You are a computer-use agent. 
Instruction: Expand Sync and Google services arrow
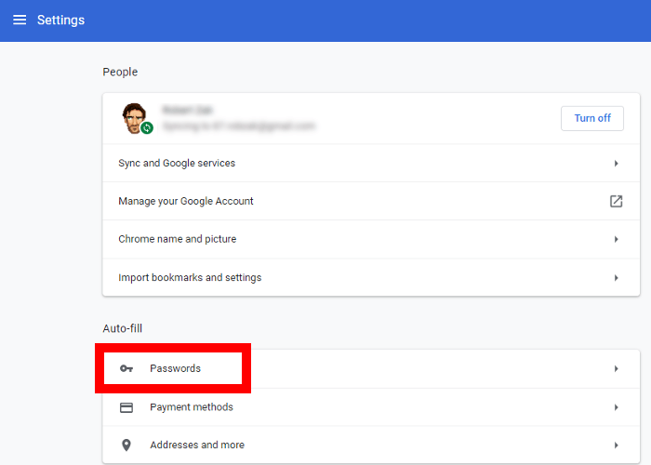[x=616, y=164]
